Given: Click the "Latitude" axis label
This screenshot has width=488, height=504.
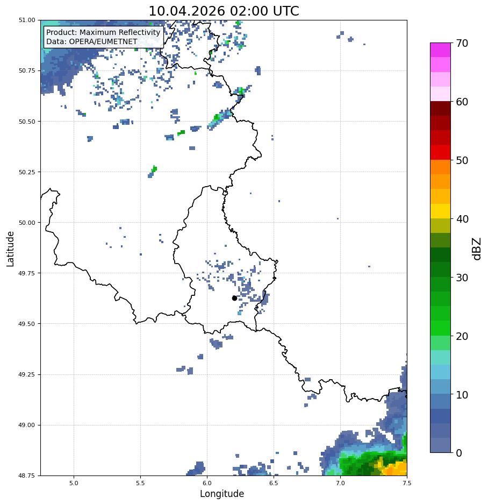Looking at the screenshot, I should [10, 249].
